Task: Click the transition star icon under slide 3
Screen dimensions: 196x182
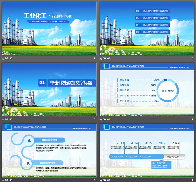Action: click(x=3, y=119)
